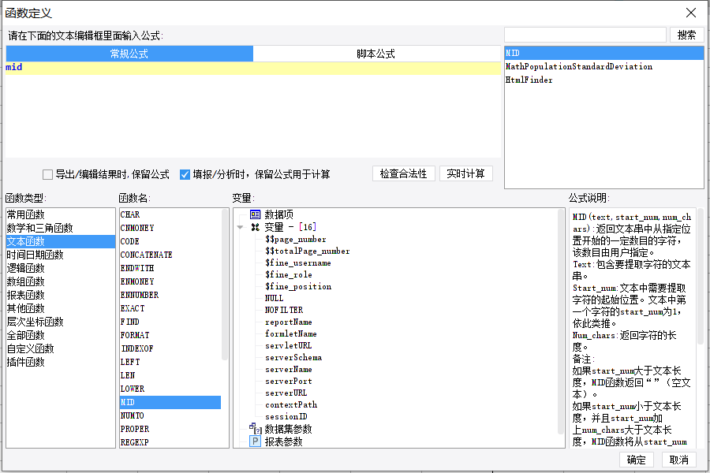The width and height of the screenshot is (710, 473).
Task: Click the function search input field
Action: pos(585,35)
